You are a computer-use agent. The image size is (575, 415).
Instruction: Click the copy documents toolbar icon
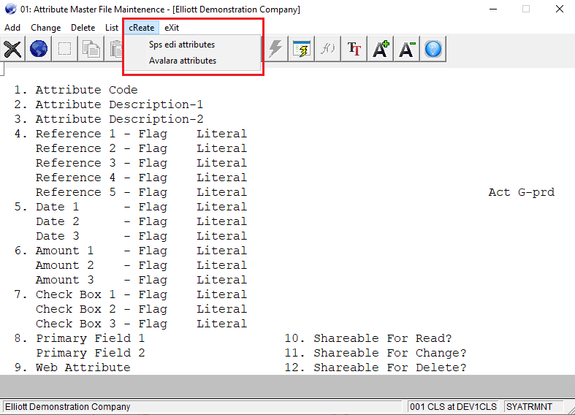click(91, 49)
